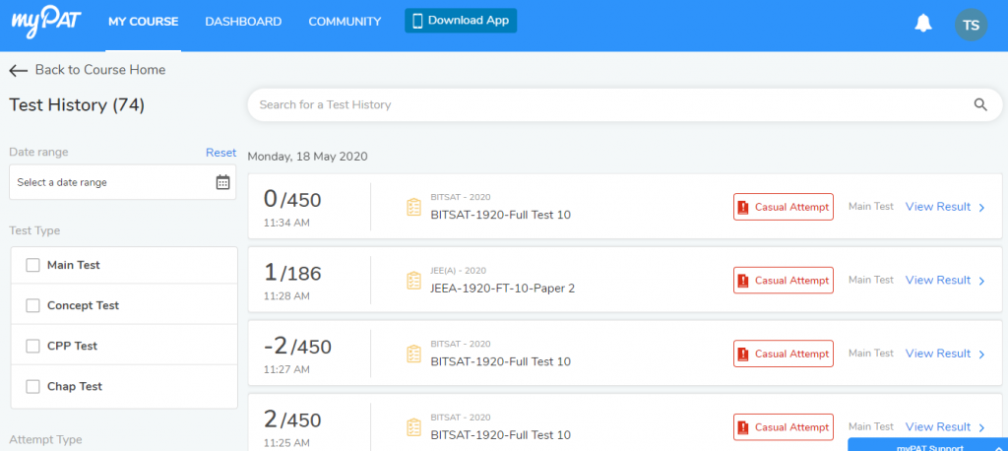
Task: Enable the Chap Test filter checkbox
Action: [32, 387]
